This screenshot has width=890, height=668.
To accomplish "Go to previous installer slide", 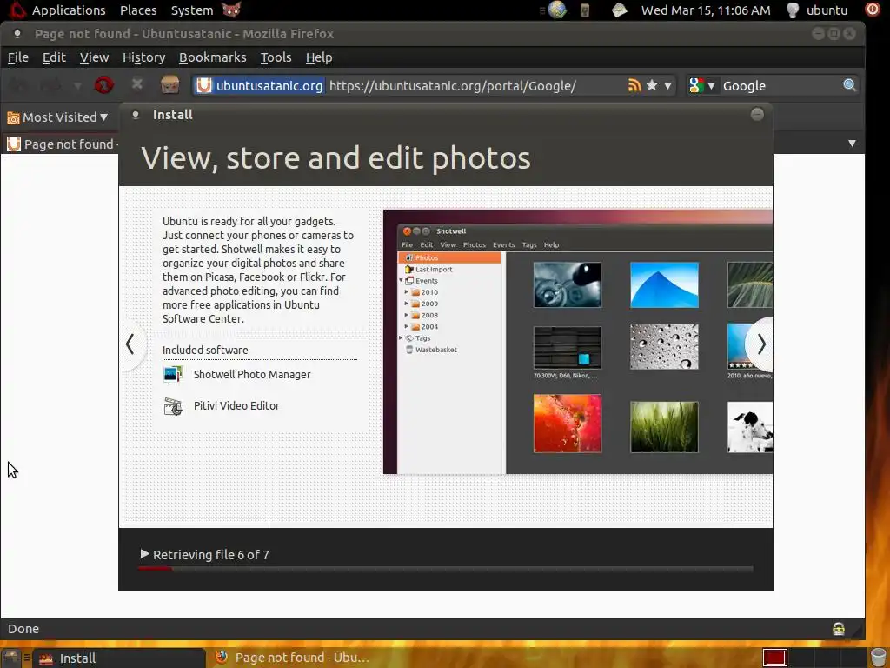I will coord(130,344).
